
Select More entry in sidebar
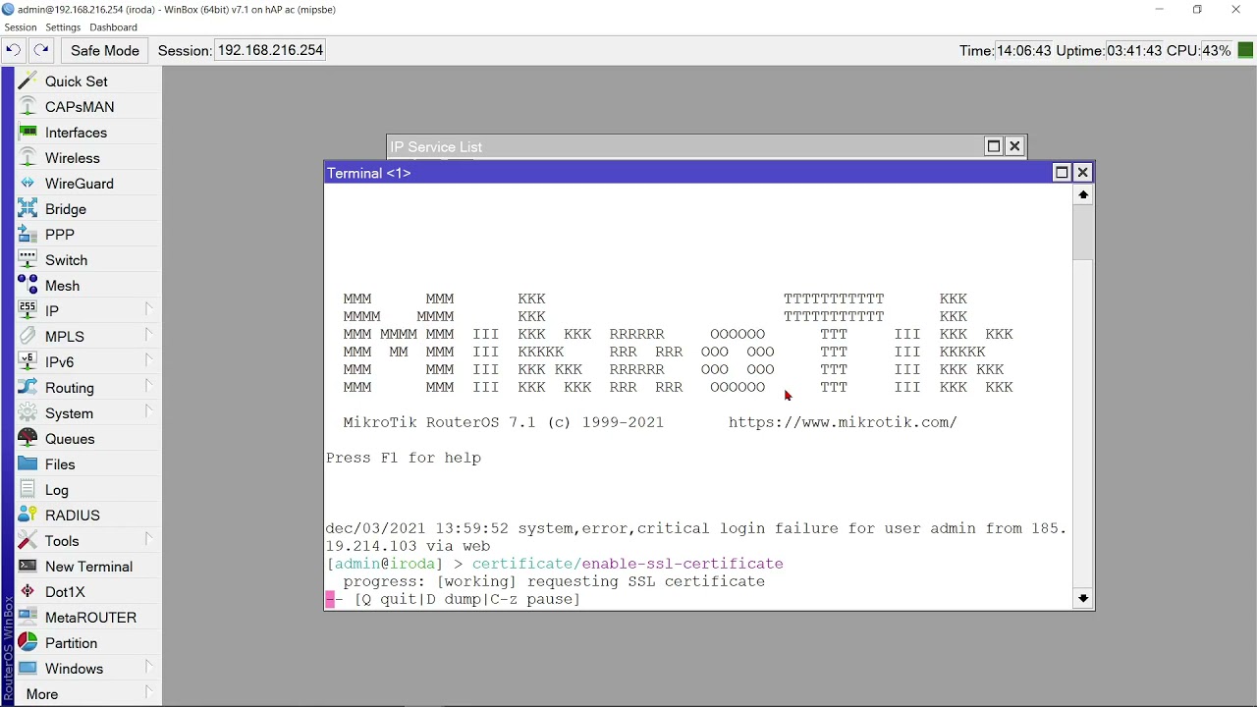pyautogui.click(x=41, y=694)
